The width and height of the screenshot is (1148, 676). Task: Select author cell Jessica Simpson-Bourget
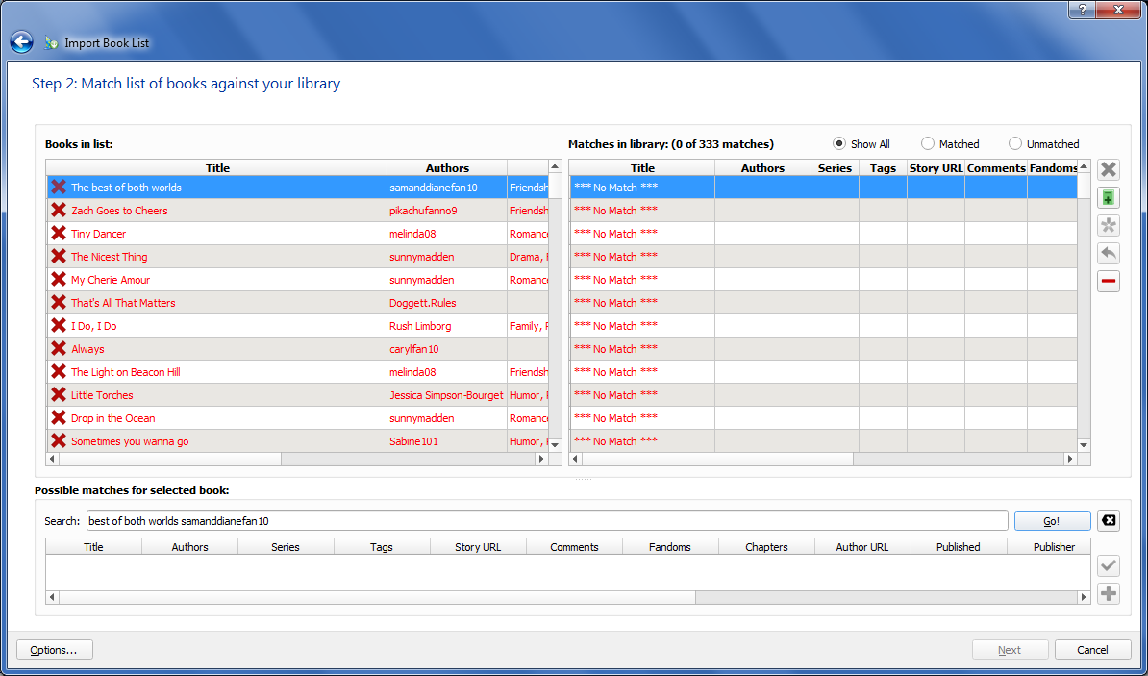447,395
